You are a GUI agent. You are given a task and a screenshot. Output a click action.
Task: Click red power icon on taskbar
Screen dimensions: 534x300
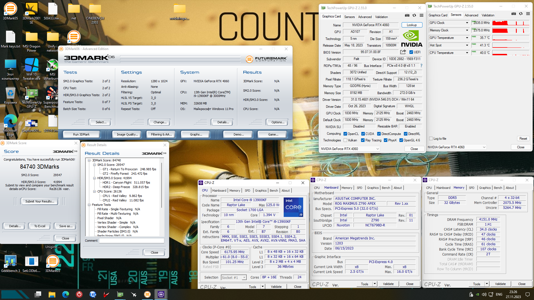79,294
